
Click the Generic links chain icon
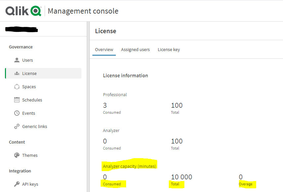click(17, 126)
